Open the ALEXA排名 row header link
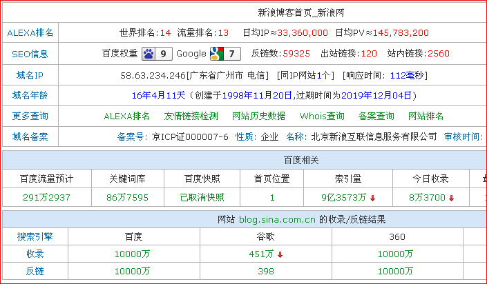487x284 pixels. (30, 33)
